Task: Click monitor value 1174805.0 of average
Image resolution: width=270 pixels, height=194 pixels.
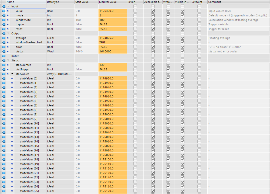Action: click(113, 38)
